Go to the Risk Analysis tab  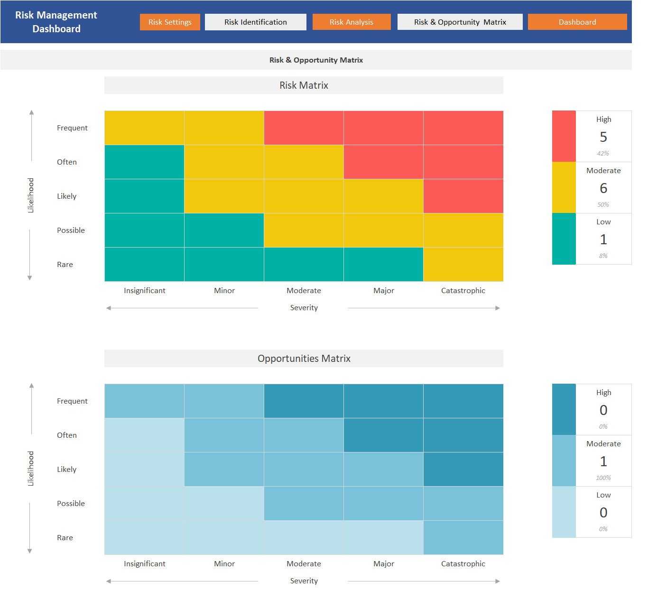(x=352, y=22)
